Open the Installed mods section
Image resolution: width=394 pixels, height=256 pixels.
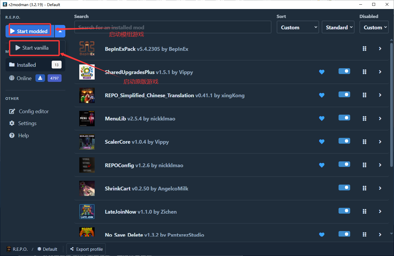coord(35,65)
